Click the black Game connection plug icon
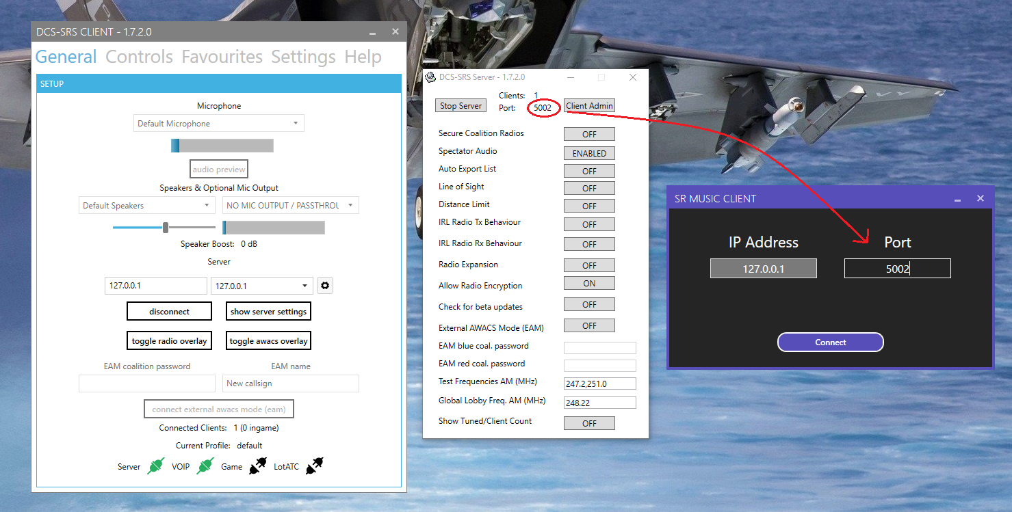 point(257,466)
